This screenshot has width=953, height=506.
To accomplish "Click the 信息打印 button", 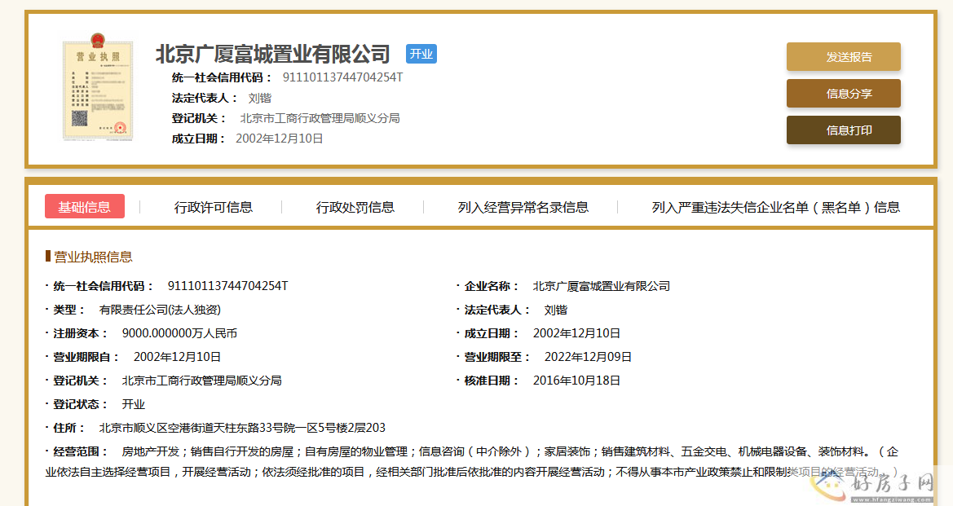I will point(844,130).
